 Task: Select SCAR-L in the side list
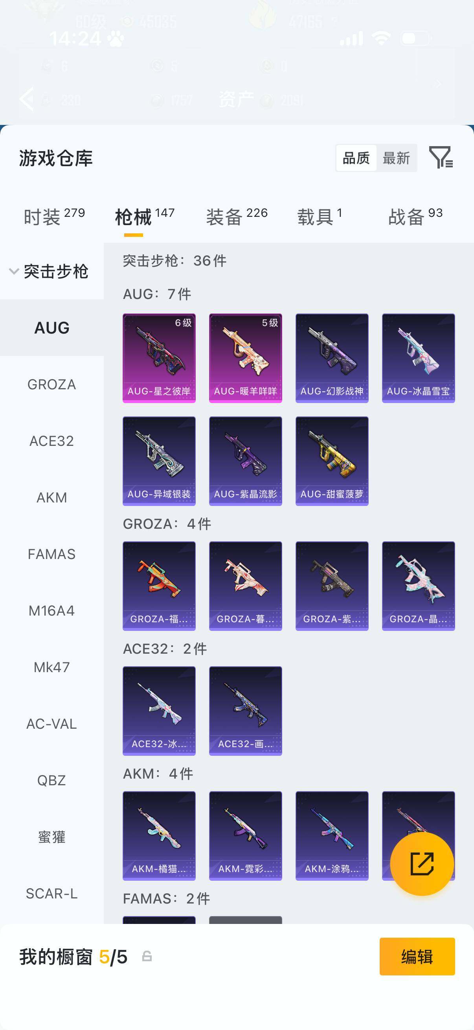(51, 893)
